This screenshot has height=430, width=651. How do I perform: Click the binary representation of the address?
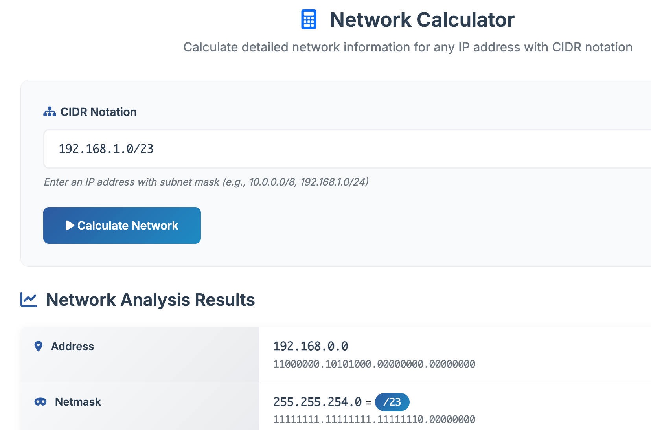click(x=374, y=364)
